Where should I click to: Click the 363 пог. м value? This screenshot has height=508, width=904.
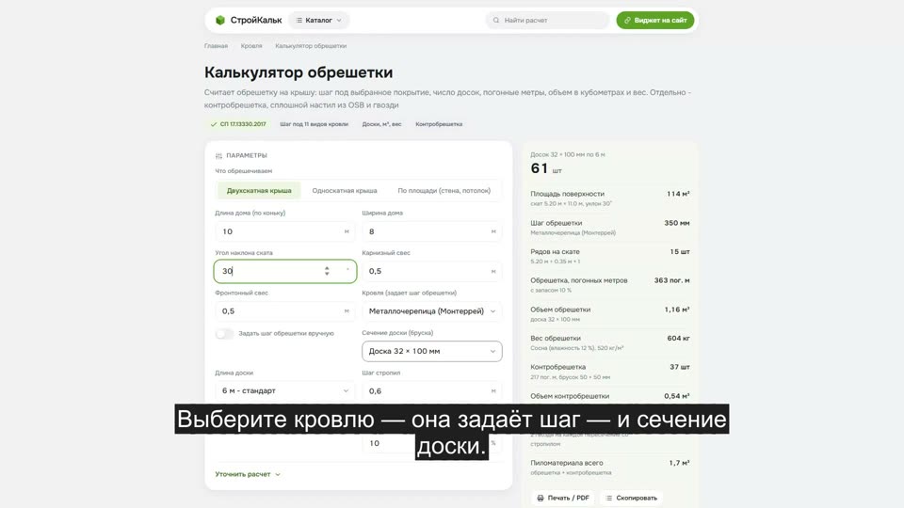coord(671,281)
